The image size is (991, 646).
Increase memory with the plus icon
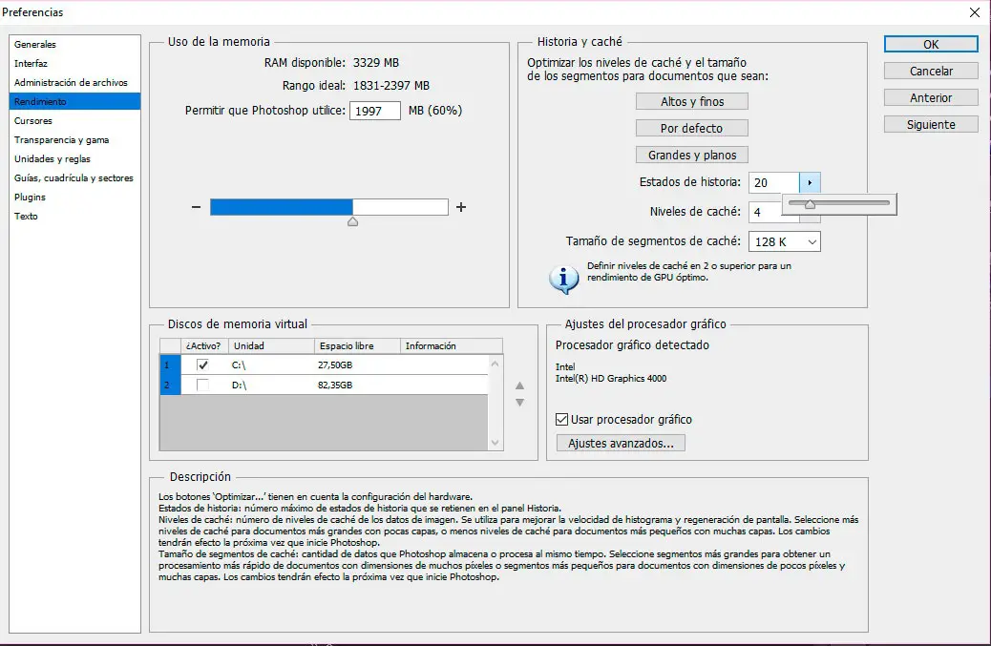click(x=461, y=207)
